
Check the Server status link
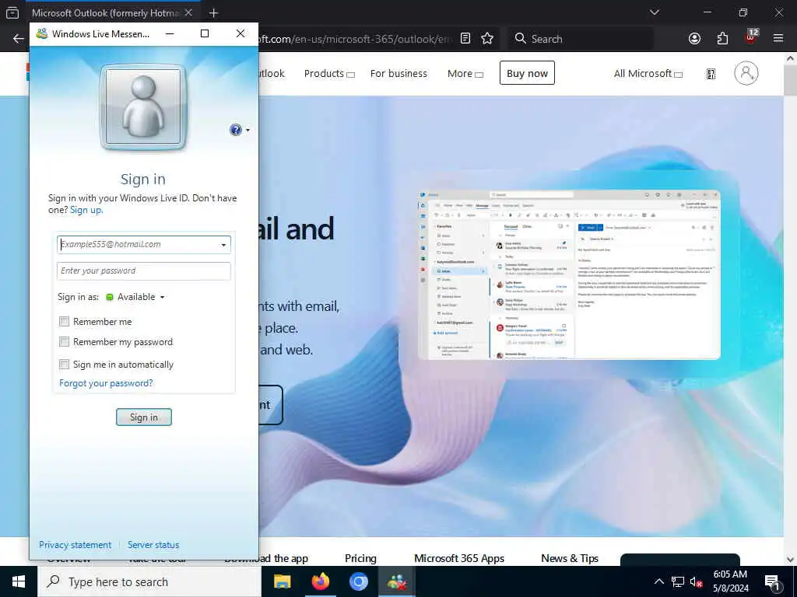[153, 545]
